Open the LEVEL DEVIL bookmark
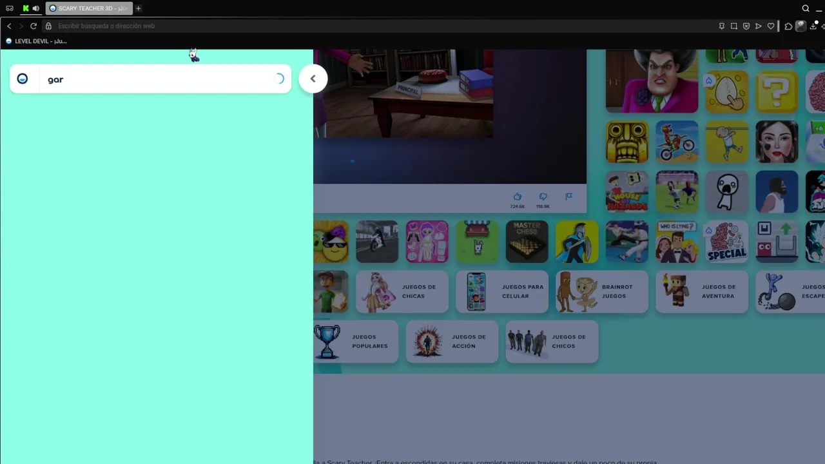Image resolution: width=825 pixels, height=464 pixels. click(36, 41)
